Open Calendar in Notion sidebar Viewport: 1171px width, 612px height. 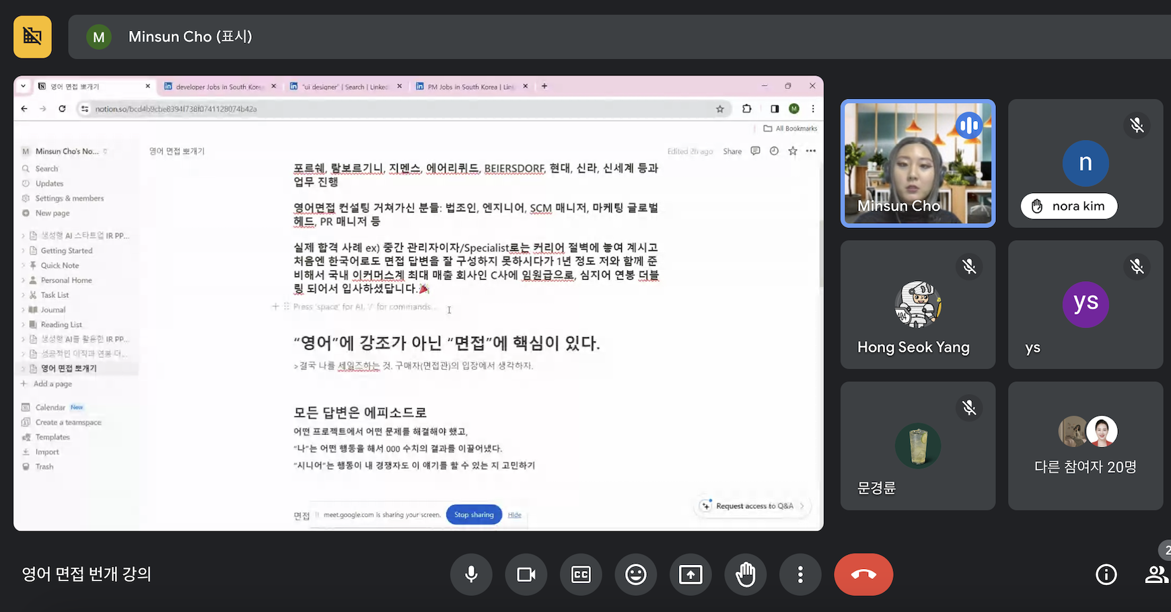click(x=50, y=408)
